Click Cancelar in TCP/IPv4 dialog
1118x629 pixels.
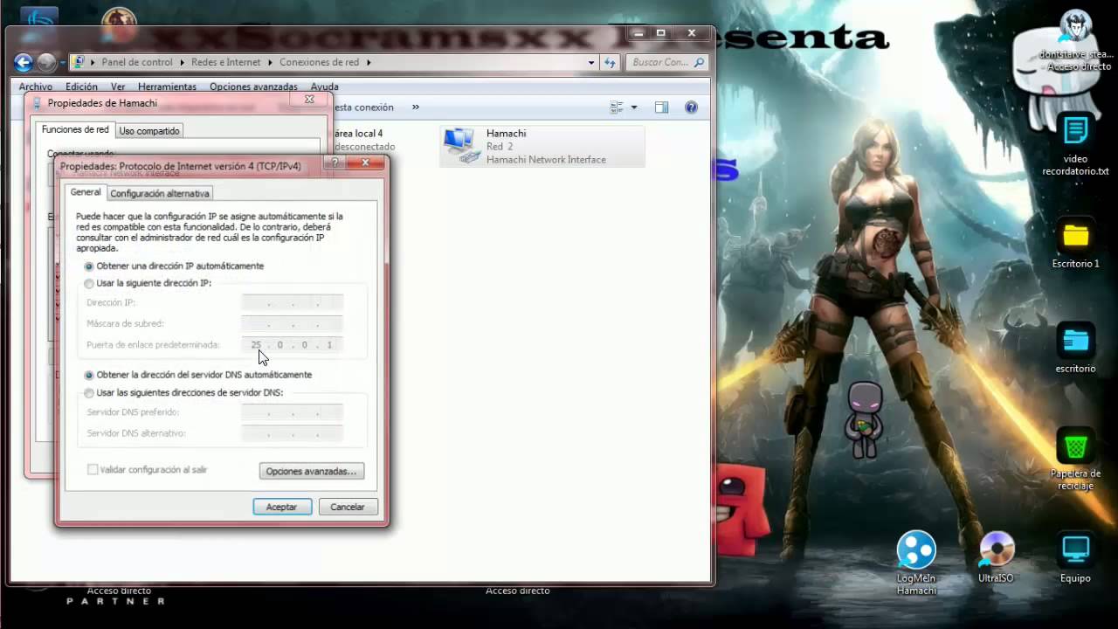(348, 507)
